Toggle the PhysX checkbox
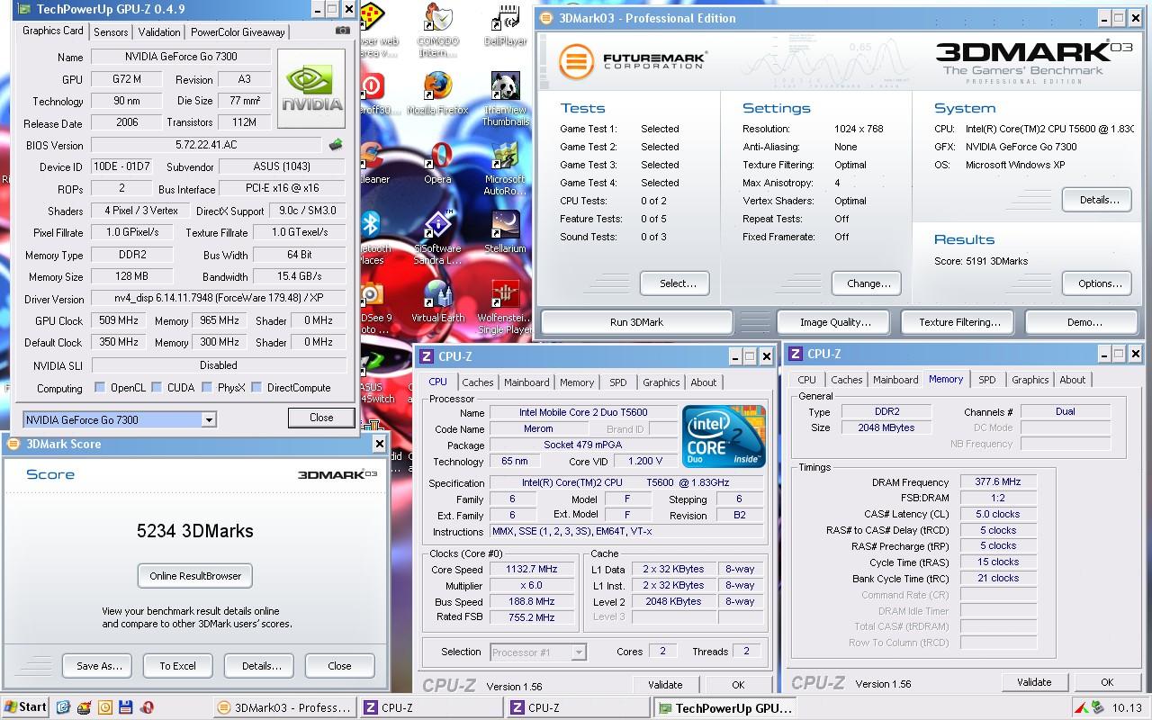 point(208,388)
